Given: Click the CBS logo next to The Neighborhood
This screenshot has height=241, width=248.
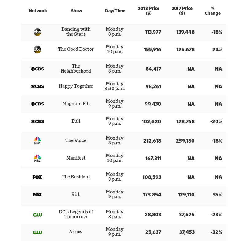Looking at the screenshot, I should 37,69.
